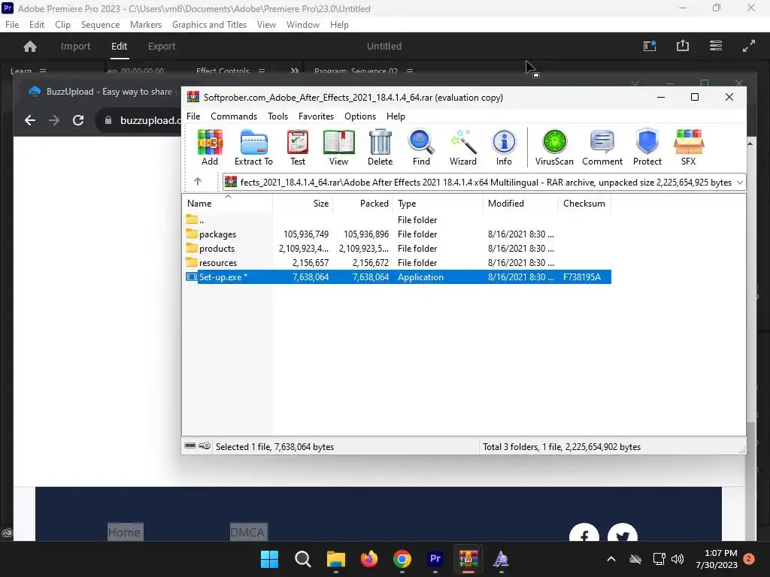Run the Test archive tool

pos(298,147)
